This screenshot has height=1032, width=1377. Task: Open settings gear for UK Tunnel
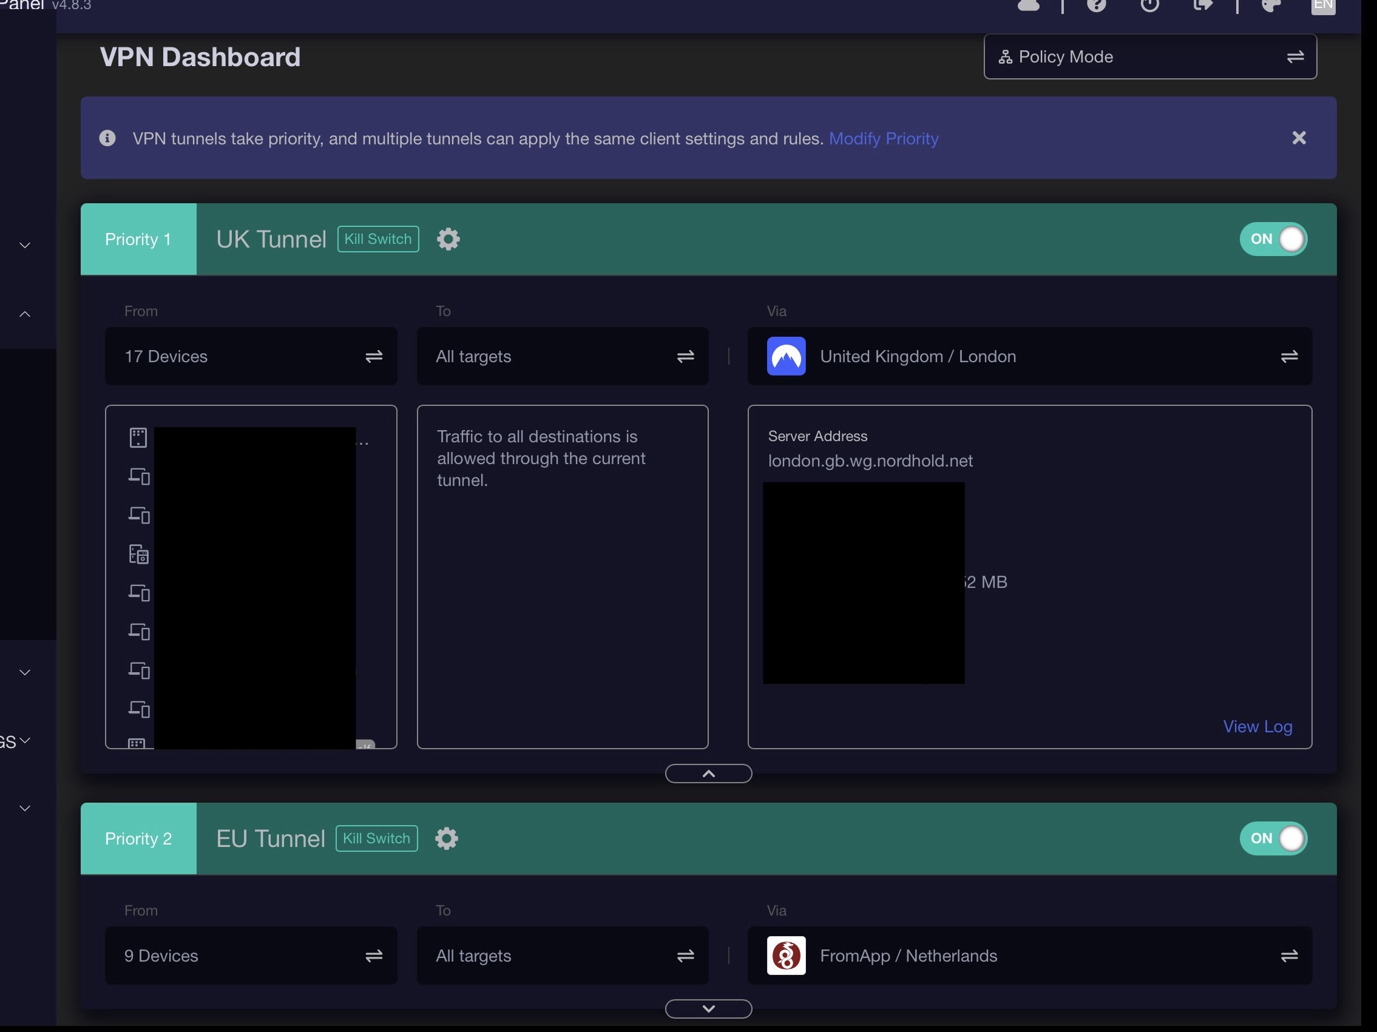(x=448, y=239)
